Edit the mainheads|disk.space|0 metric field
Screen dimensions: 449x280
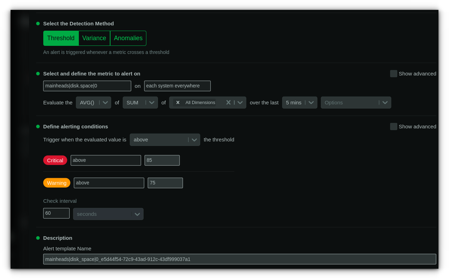(x=87, y=86)
